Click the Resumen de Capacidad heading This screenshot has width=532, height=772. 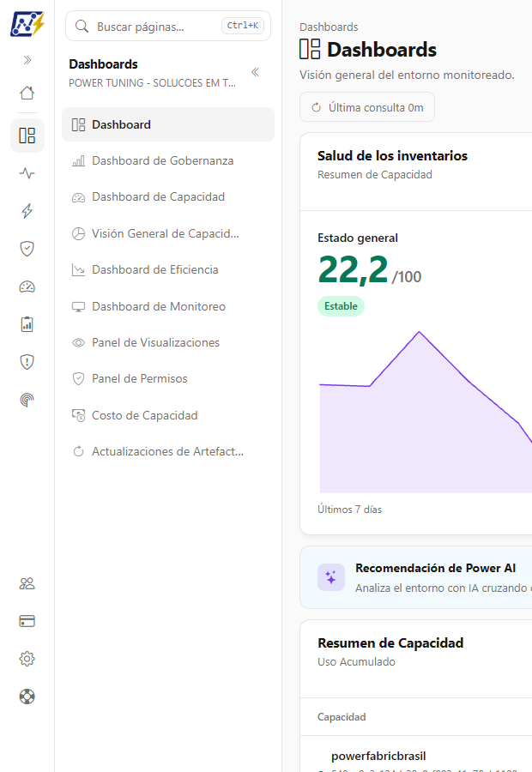[390, 643]
